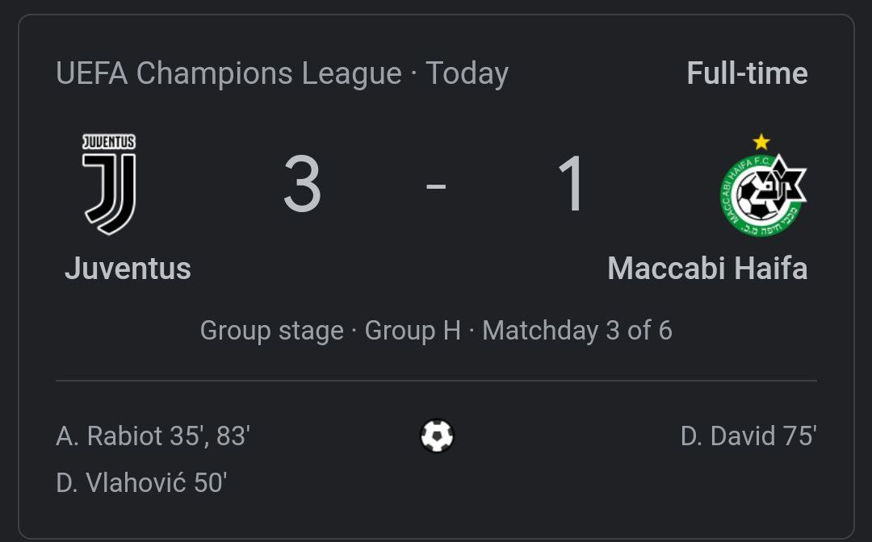Open the Maccabi Haifa team name link

point(707,268)
